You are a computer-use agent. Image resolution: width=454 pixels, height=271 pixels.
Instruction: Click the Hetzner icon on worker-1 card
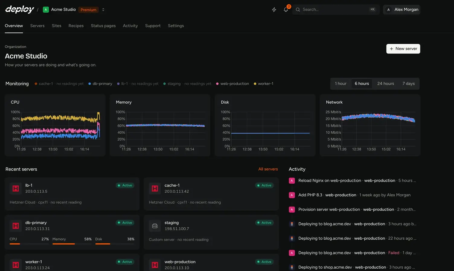click(x=16, y=265)
